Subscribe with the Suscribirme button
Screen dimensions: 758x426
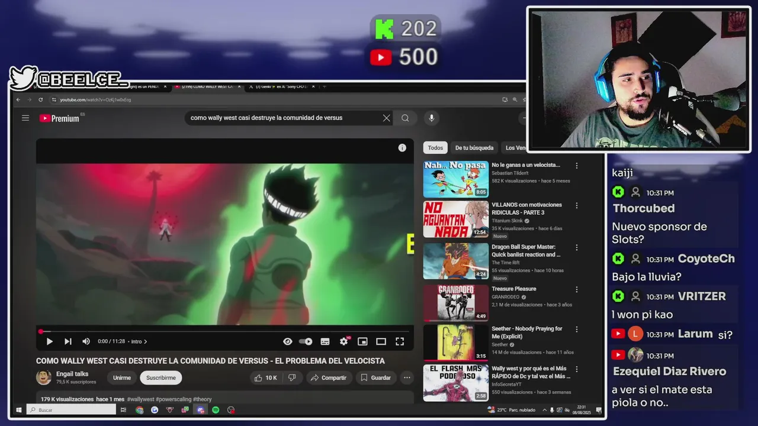click(x=161, y=377)
